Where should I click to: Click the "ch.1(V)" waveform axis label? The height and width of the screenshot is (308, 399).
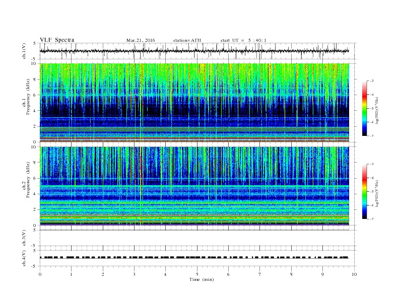(24, 51)
